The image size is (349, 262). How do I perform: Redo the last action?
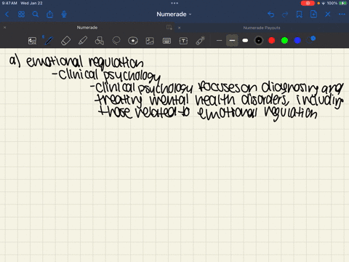(x=285, y=15)
